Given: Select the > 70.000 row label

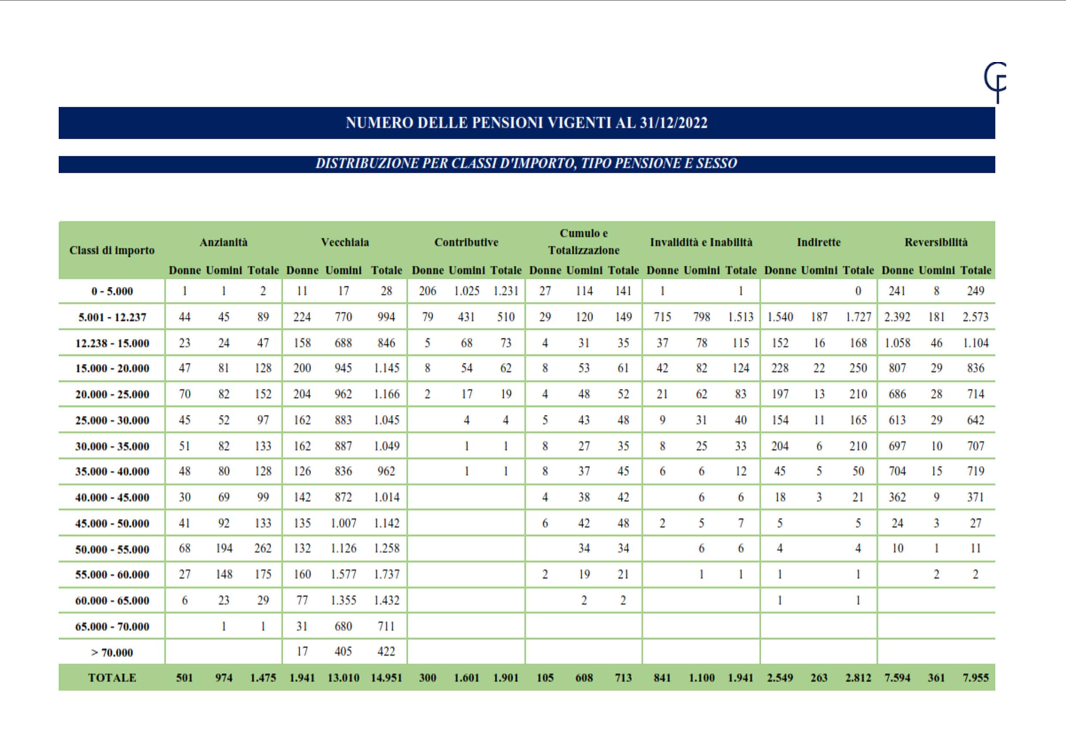Looking at the screenshot, I should [112, 653].
